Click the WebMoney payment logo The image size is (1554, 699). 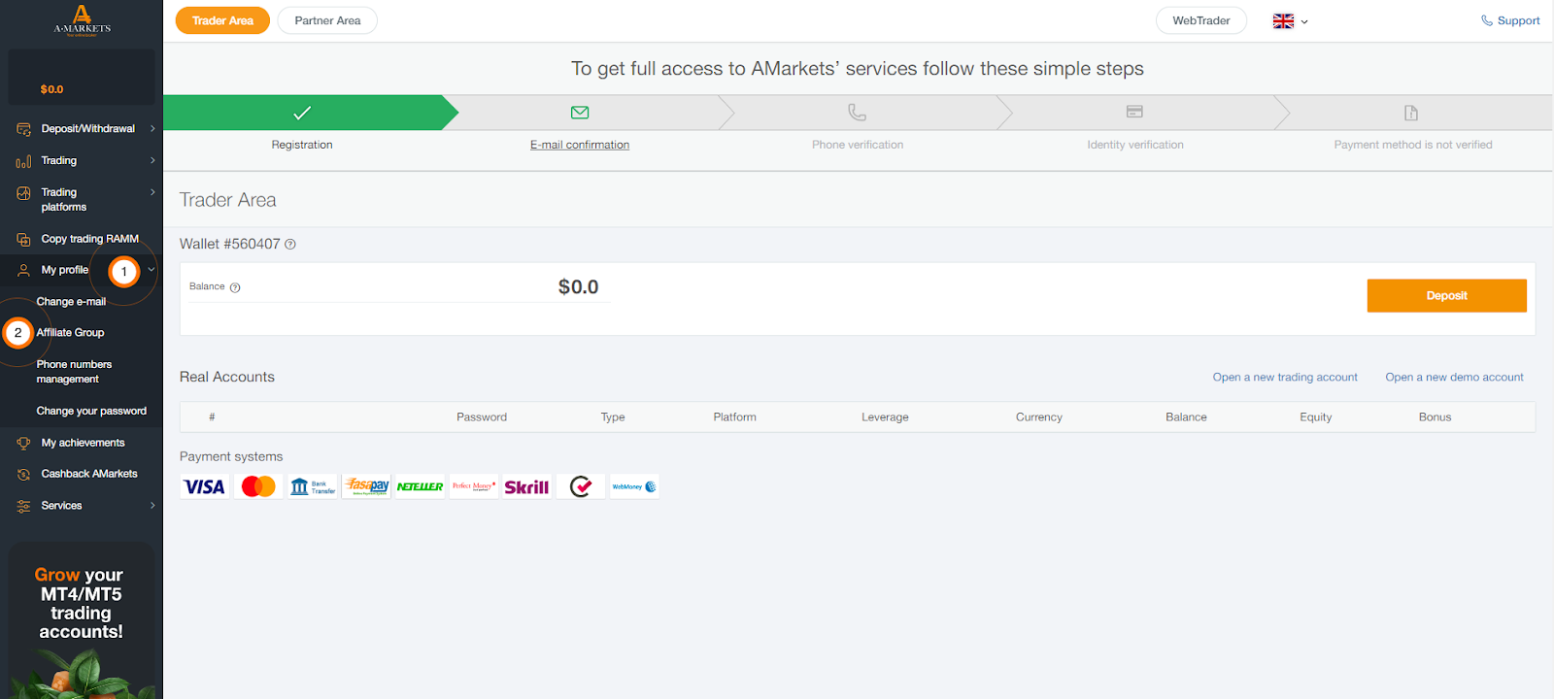click(x=634, y=486)
